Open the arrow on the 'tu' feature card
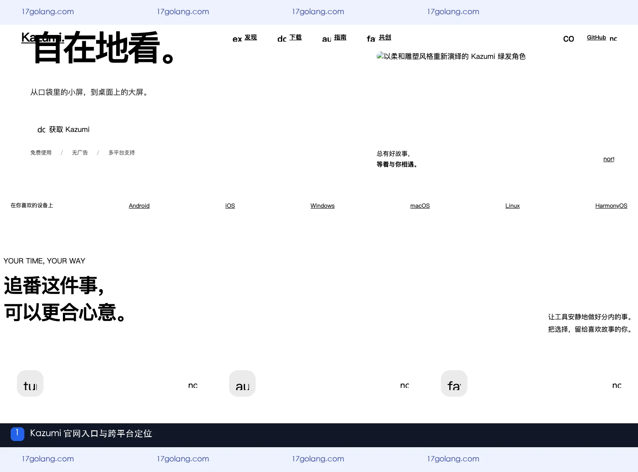The height and width of the screenshot is (472, 638). point(193,385)
